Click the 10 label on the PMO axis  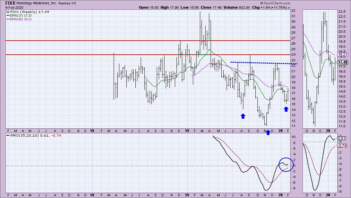click(x=293, y=137)
